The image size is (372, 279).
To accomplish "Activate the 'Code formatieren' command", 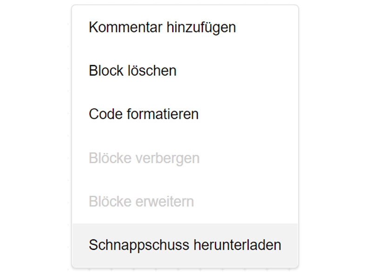I will [x=144, y=114].
